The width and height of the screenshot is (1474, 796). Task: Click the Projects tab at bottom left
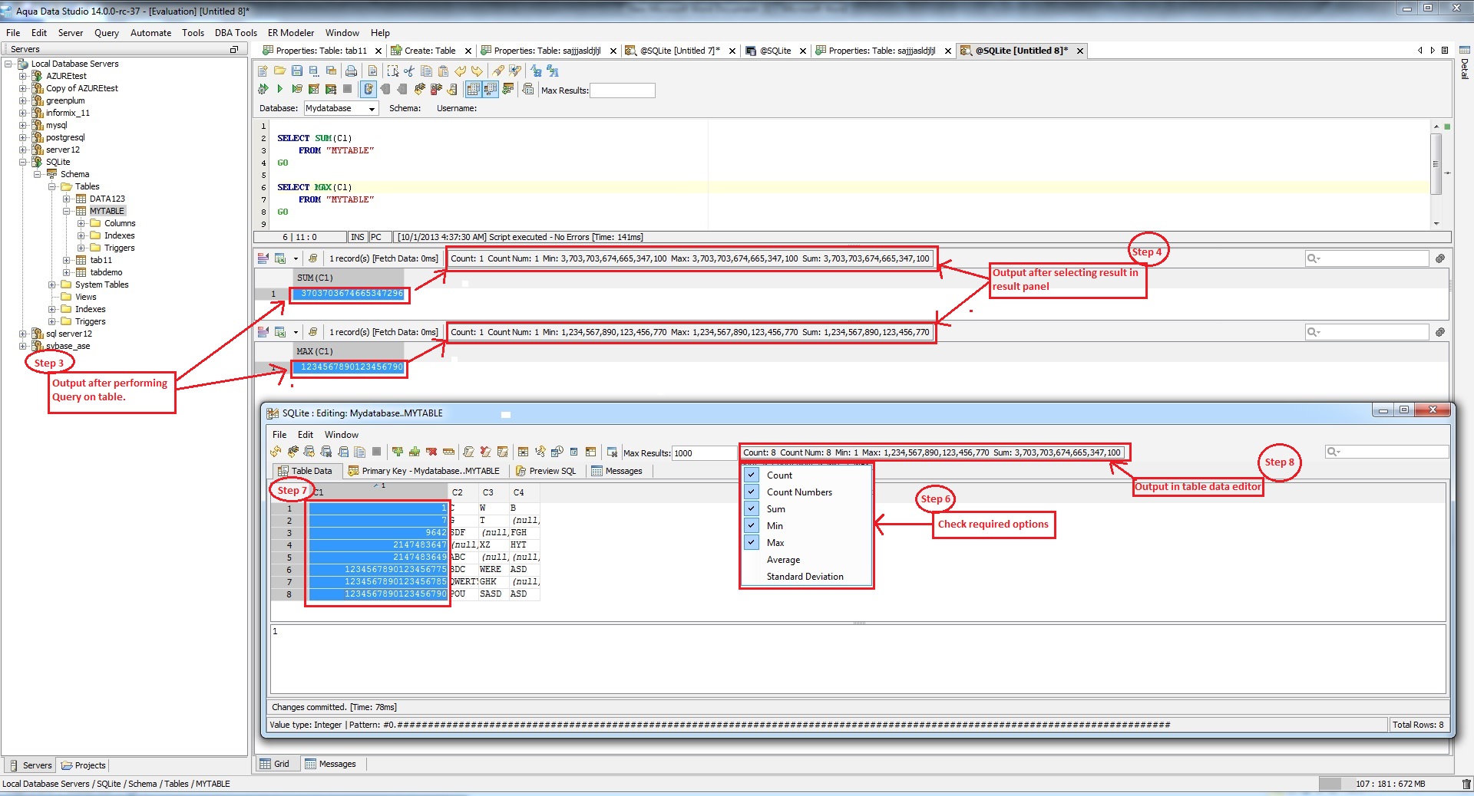tap(84, 765)
